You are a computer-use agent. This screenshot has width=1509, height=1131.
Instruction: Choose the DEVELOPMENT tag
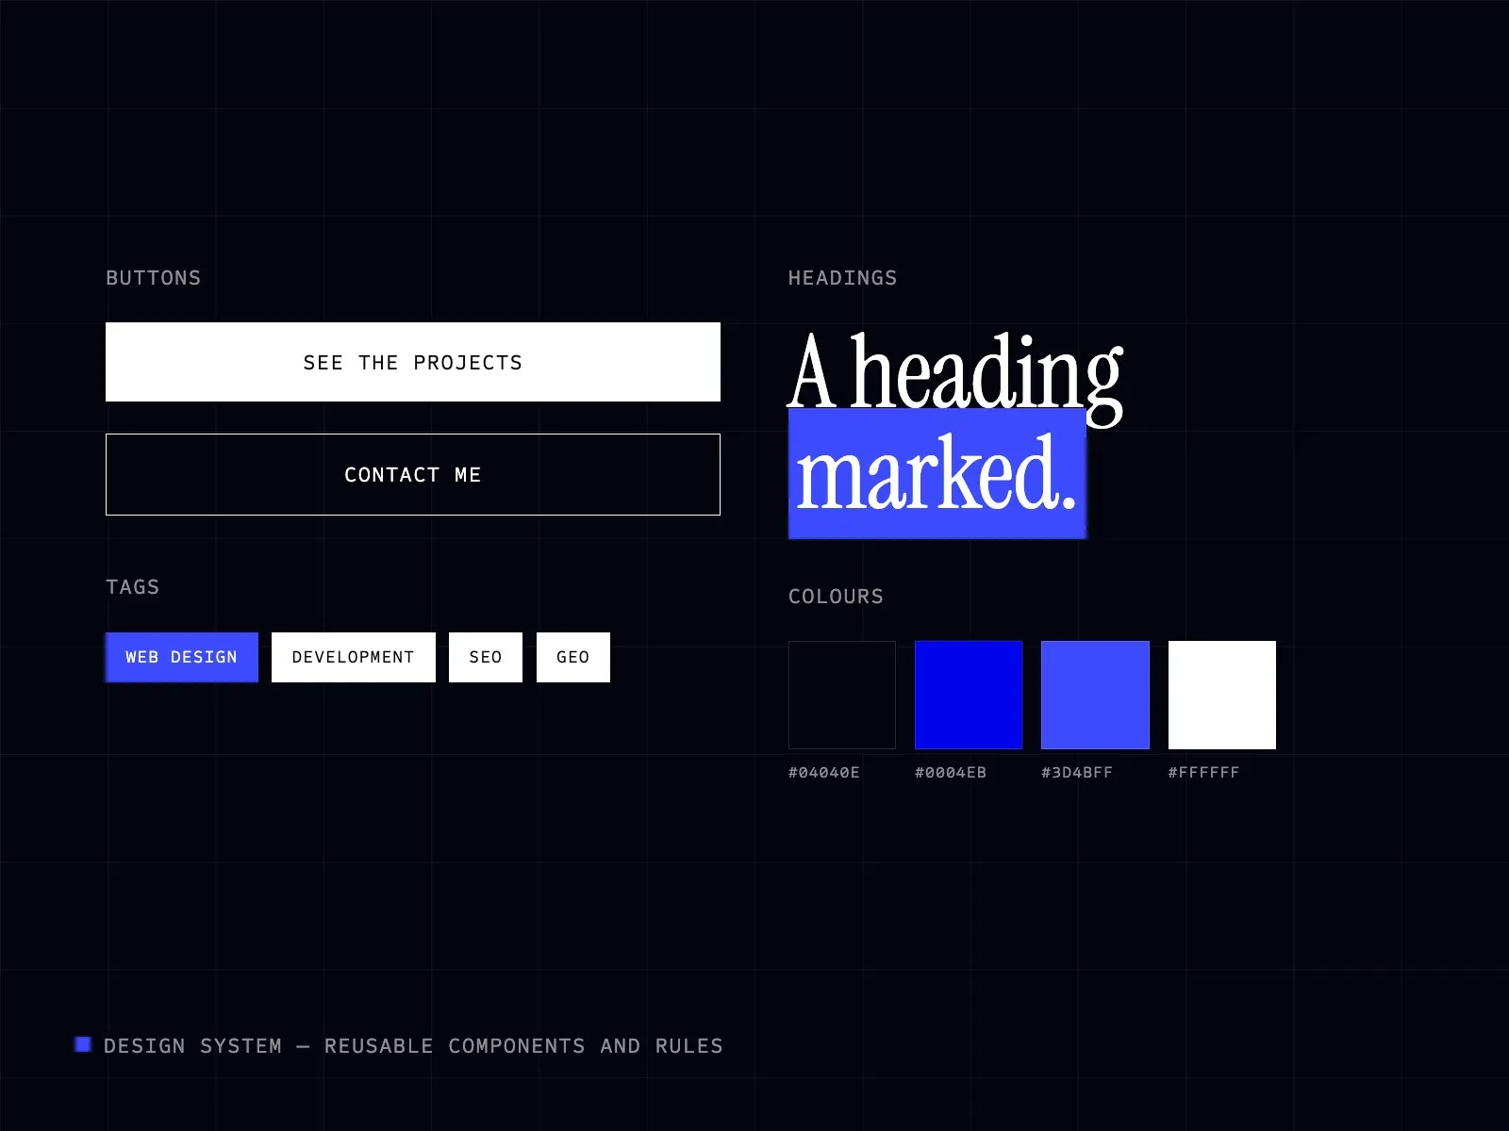pos(354,657)
